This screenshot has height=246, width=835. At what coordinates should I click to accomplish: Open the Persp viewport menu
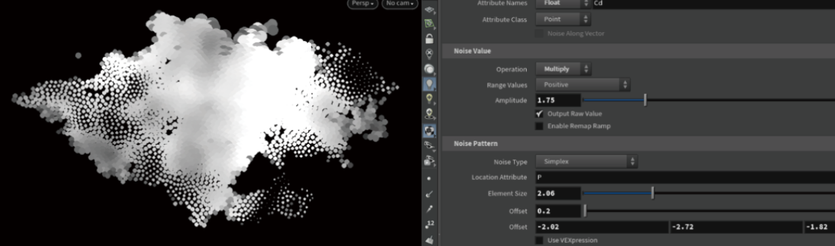click(362, 4)
